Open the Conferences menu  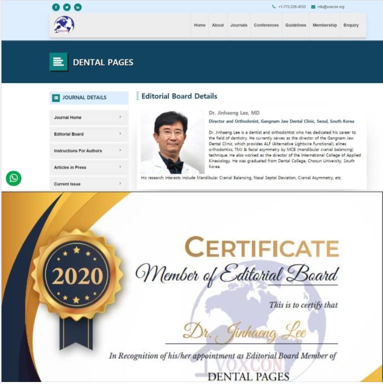click(266, 25)
